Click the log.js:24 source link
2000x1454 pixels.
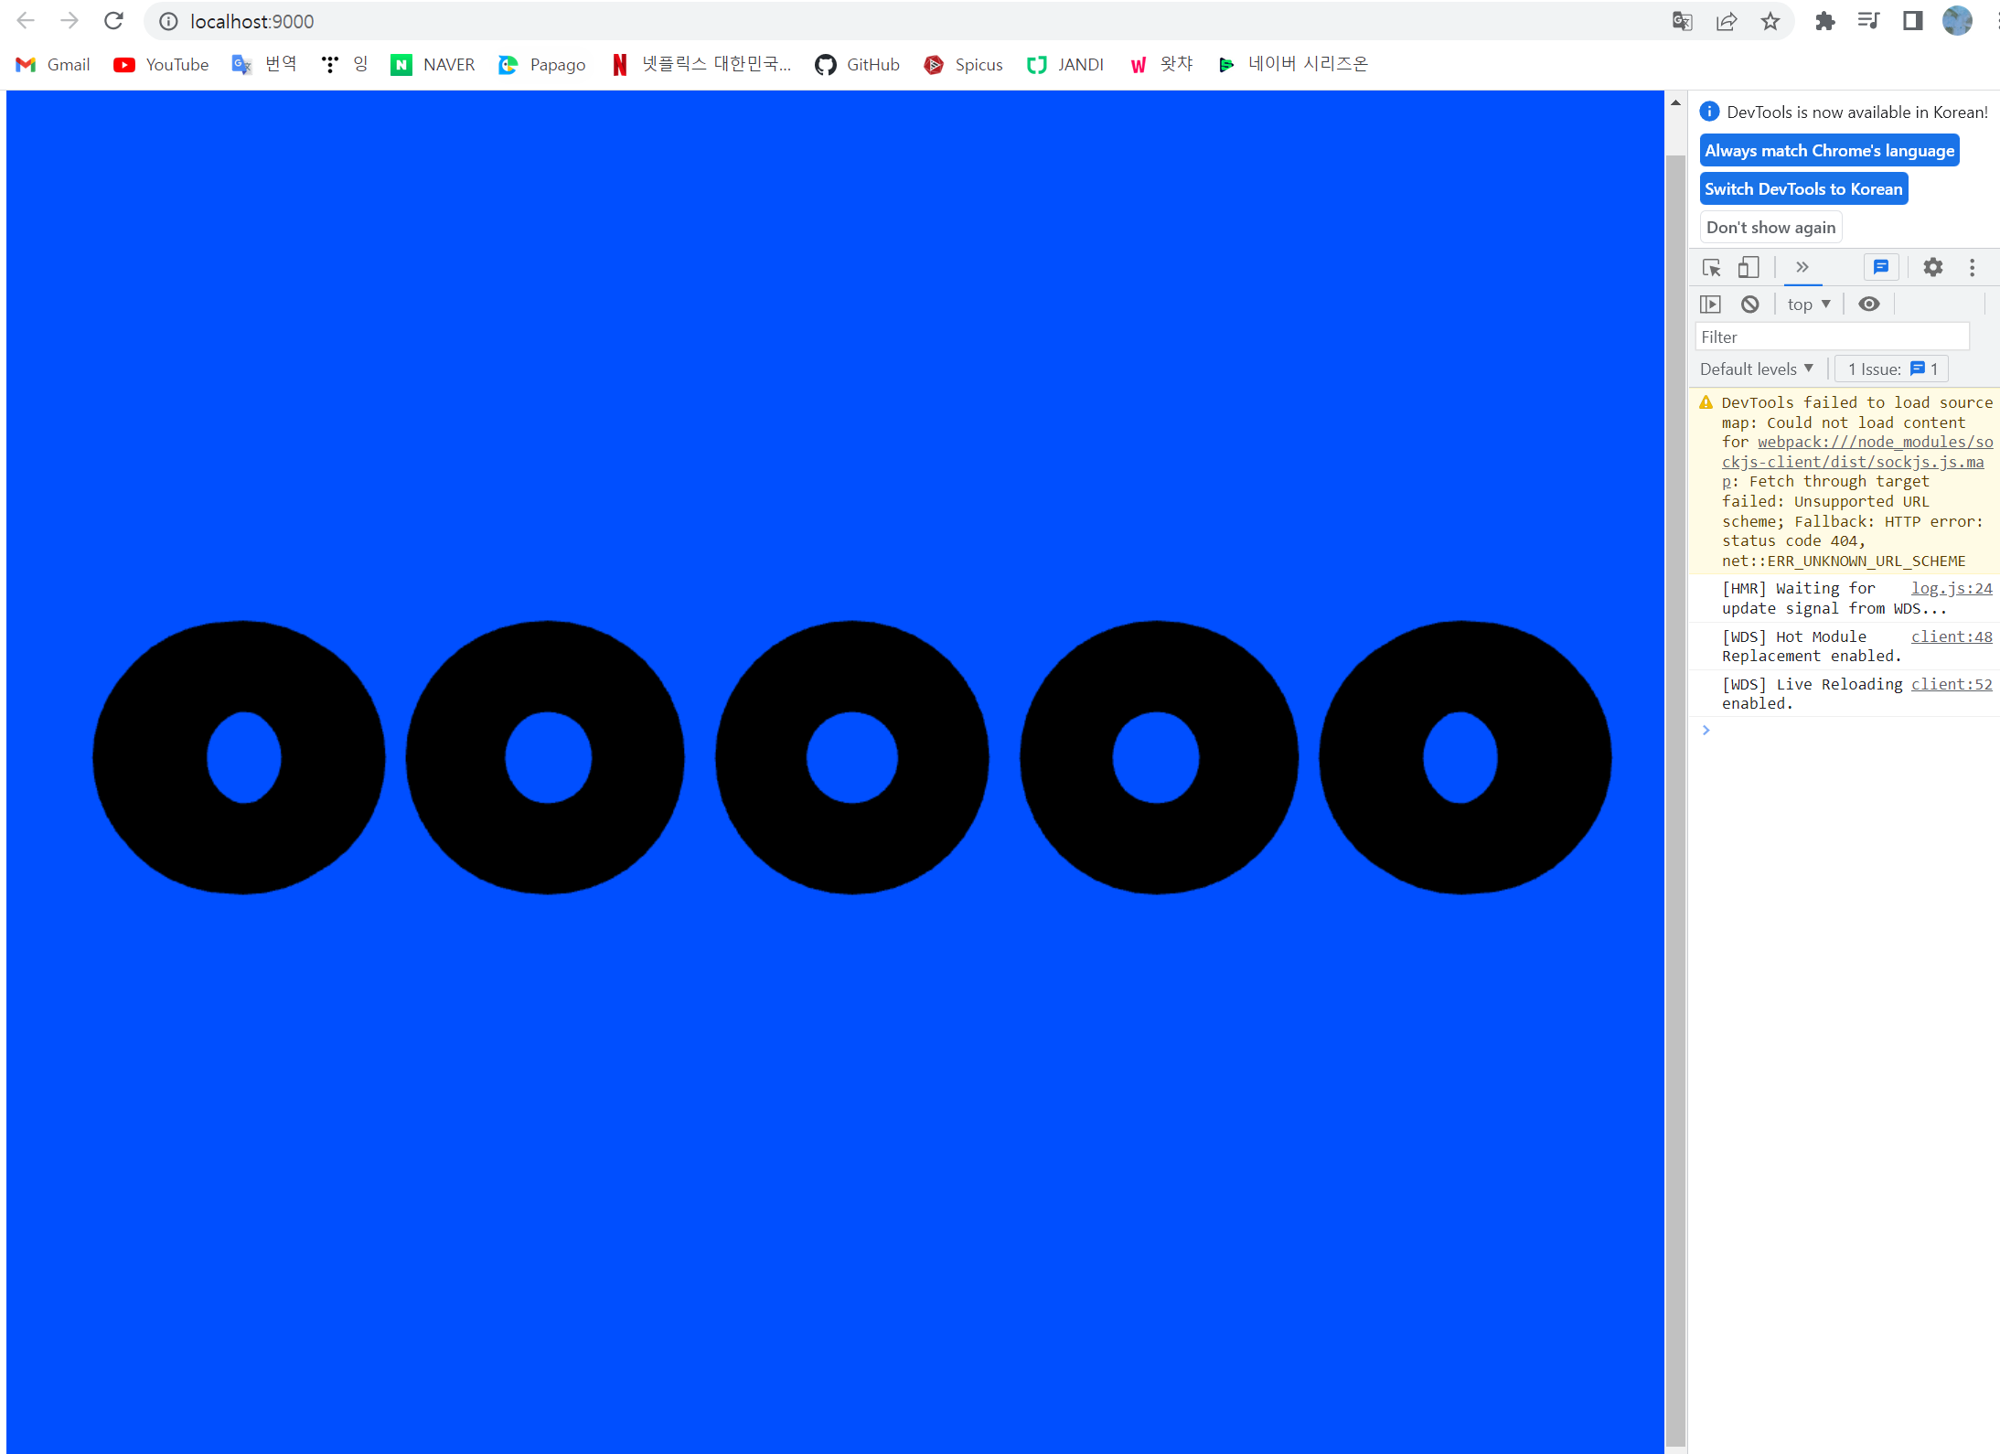click(1951, 589)
